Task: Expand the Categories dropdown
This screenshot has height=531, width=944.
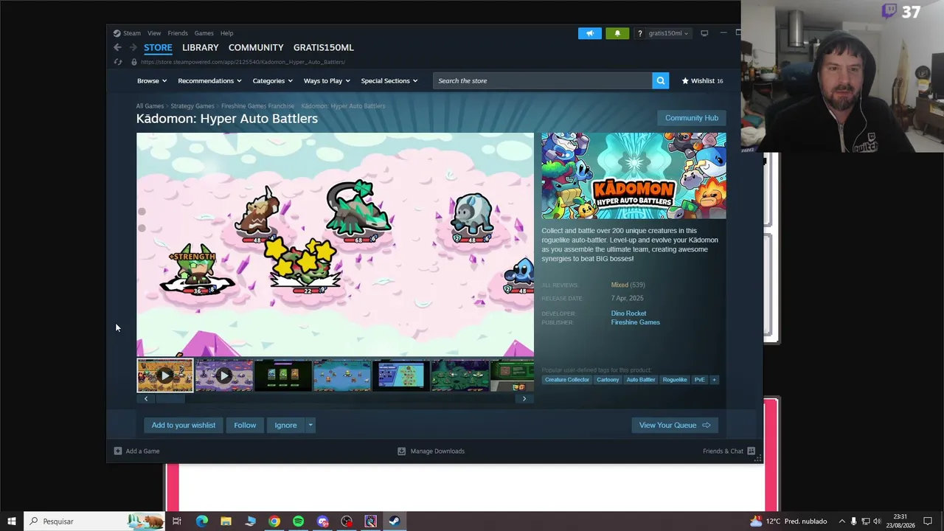Action: pos(273,81)
